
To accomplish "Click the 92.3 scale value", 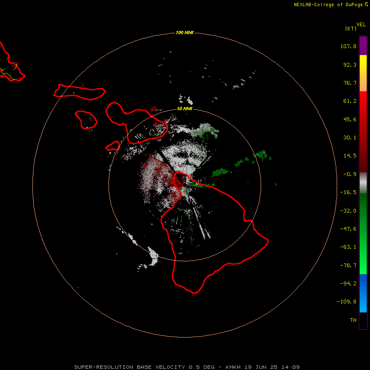I will 350,65.
